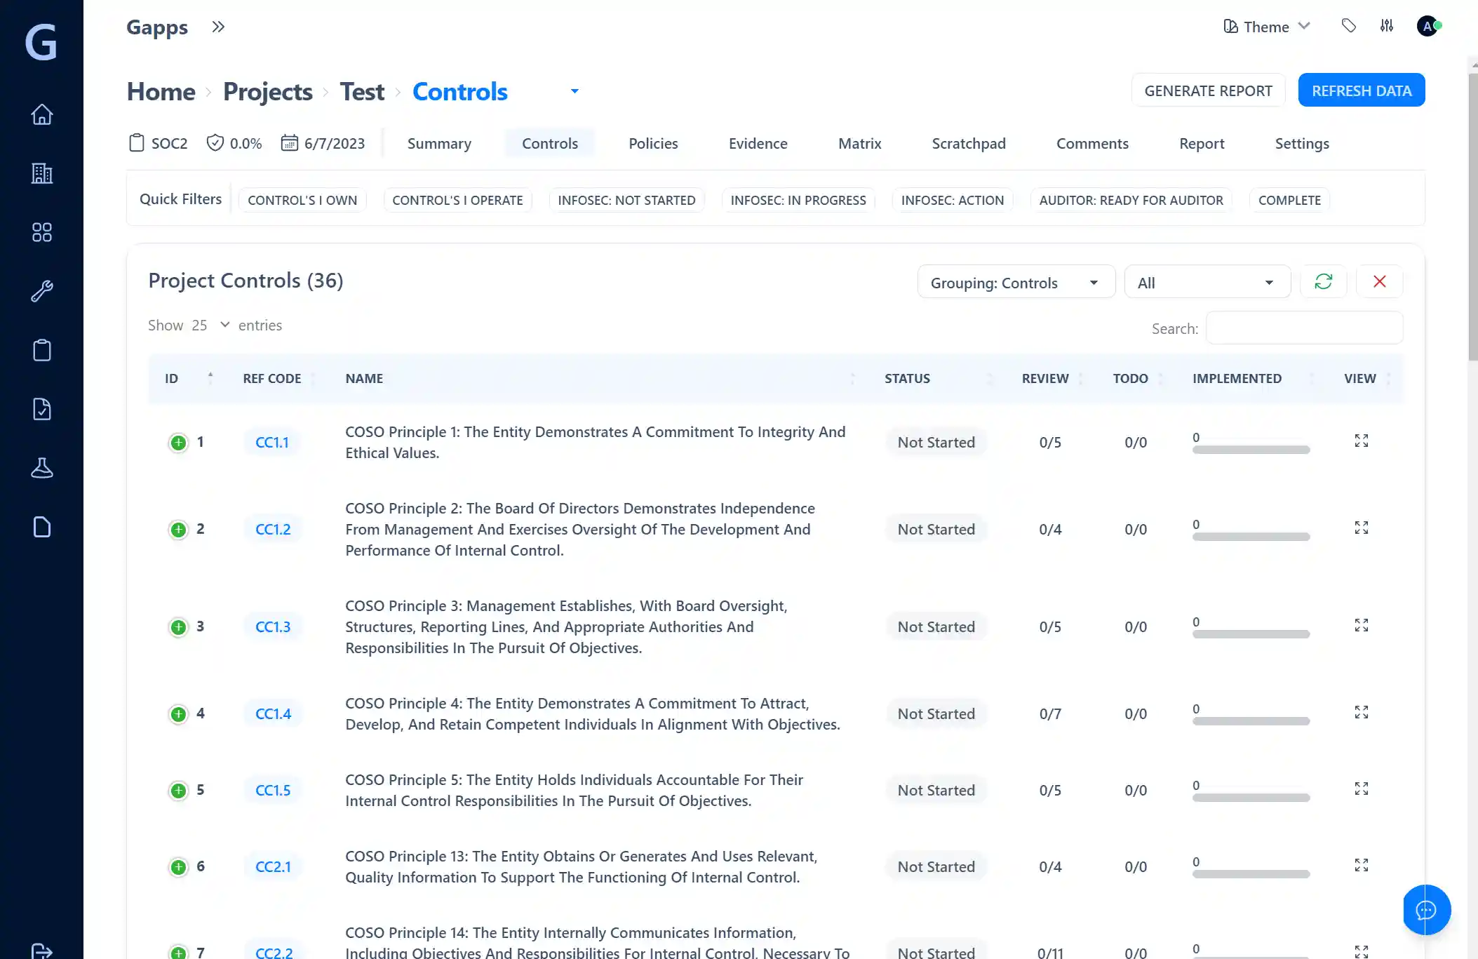Open the Theme dropdown menu
The image size is (1478, 959).
click(x=1266, y=27)
